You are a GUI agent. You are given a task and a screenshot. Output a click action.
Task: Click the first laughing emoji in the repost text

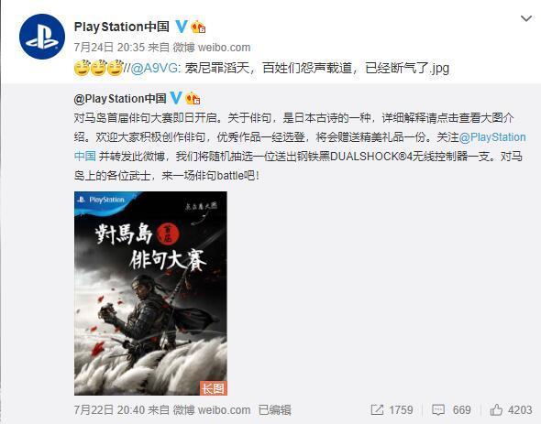[83, 68]
